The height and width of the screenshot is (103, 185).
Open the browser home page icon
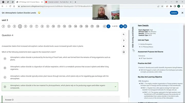(x=14, y=6)
